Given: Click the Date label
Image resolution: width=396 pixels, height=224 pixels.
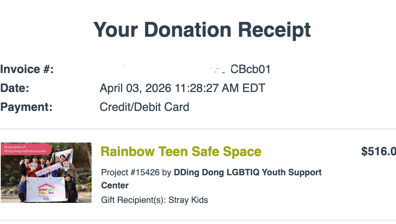Looking at the screenshot, I should (x=15, y=88).
